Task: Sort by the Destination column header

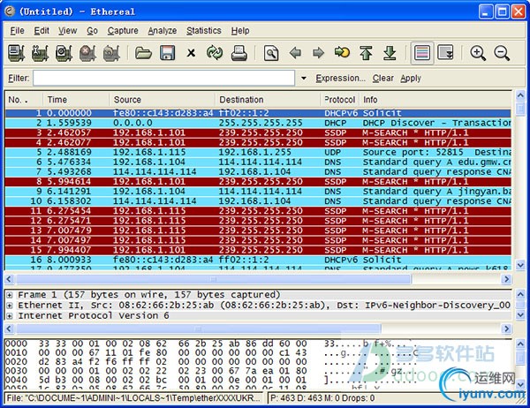Action: click(268, 100)
